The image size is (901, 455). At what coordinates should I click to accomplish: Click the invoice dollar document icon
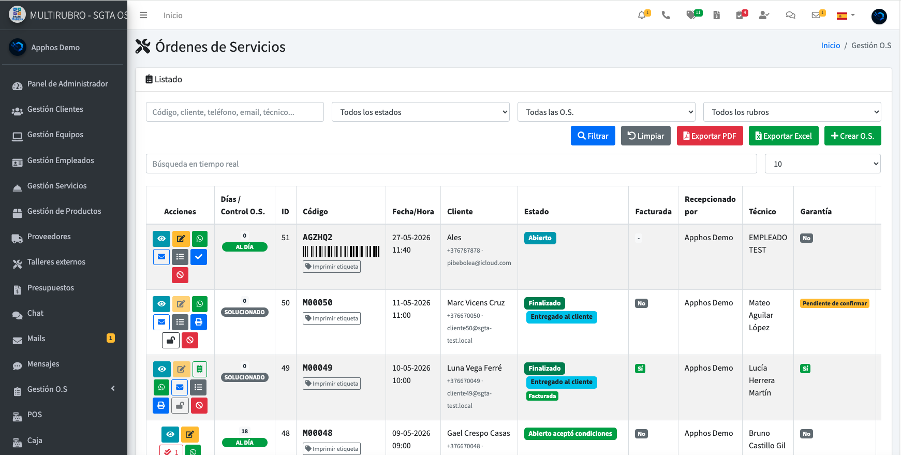pyautogui.click(x=717, y=15)
